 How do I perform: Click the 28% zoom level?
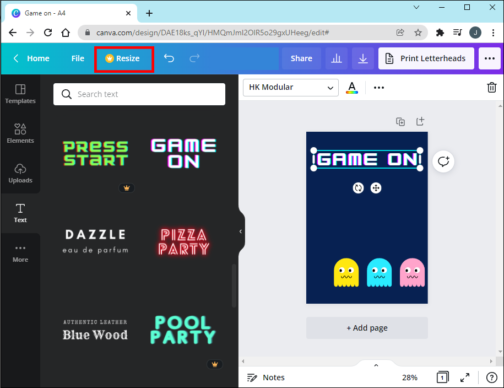(409, 378)
